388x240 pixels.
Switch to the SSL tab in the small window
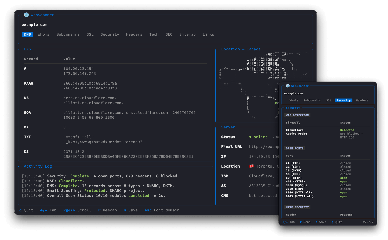click(329, 100)
